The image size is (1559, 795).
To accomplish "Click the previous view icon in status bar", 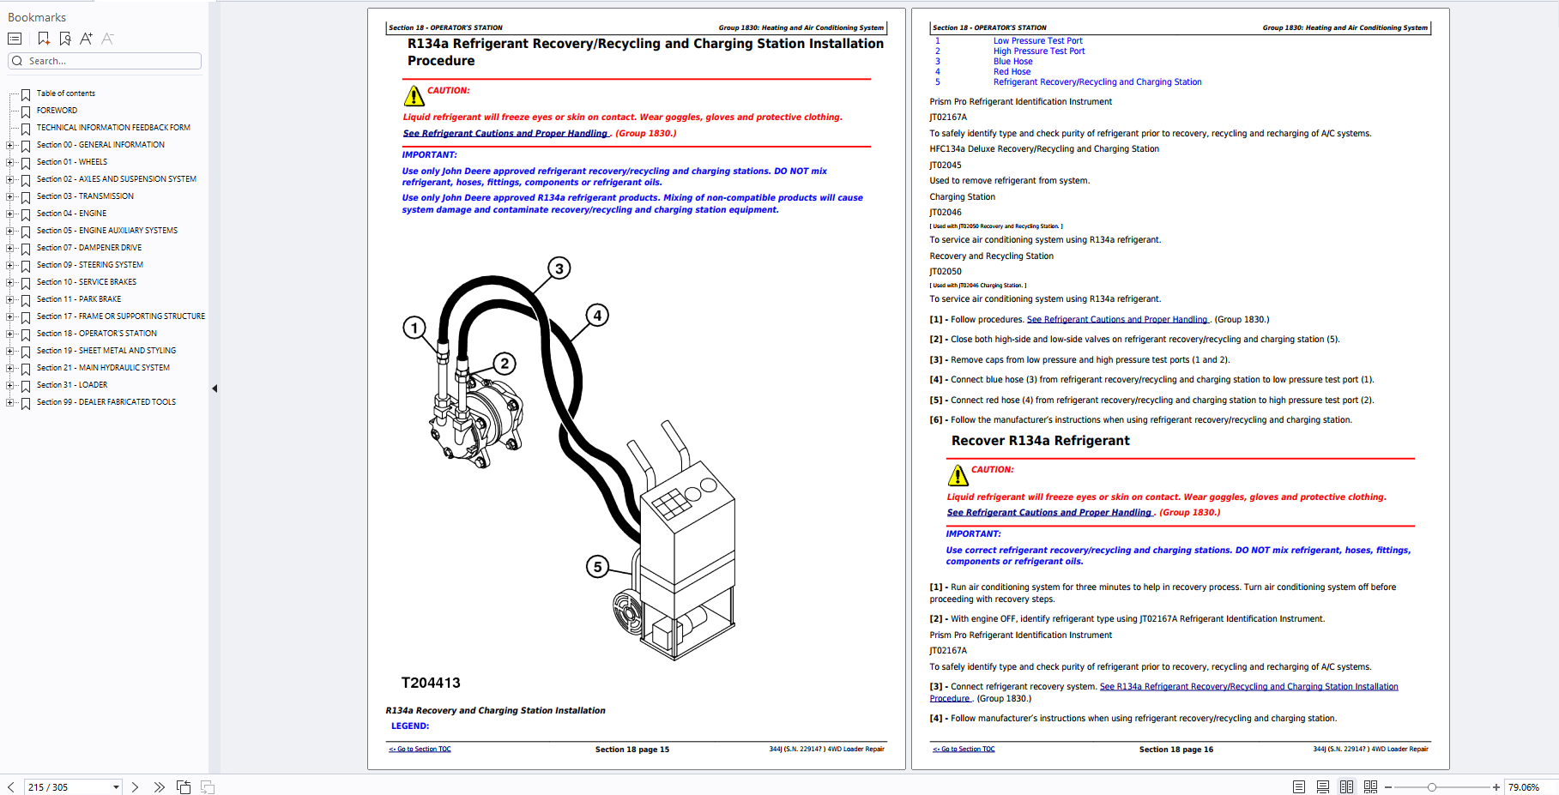I will coord(184,787).
